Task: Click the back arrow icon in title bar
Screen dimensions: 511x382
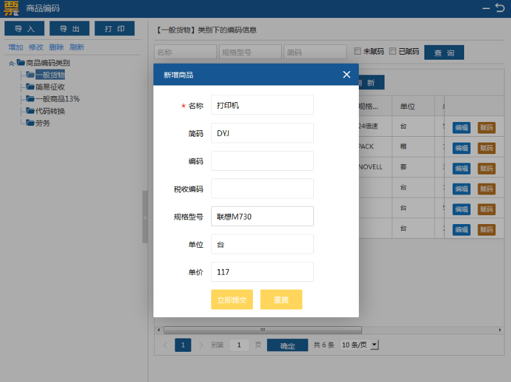Action: [x=500, y=8]
